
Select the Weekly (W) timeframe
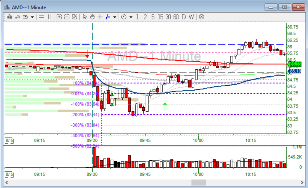[191, 17]
